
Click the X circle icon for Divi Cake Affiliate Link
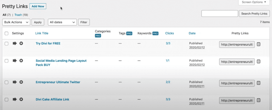(21, 99)
